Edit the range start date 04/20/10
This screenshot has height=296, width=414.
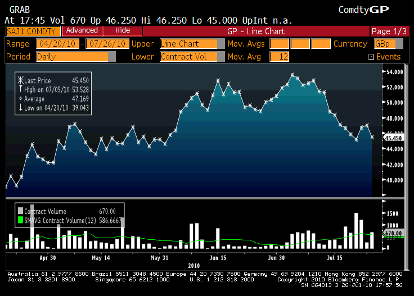point(57,44)
